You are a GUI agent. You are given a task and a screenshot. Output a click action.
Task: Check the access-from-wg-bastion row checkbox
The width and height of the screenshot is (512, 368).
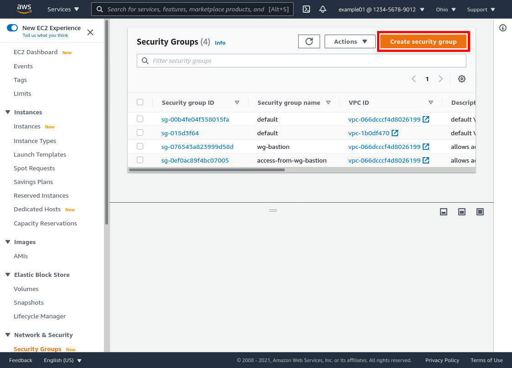[x=140, y=160]
